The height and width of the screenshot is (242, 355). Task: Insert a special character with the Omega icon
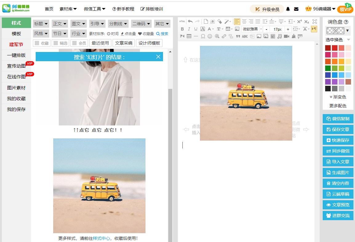pos(203,36)
